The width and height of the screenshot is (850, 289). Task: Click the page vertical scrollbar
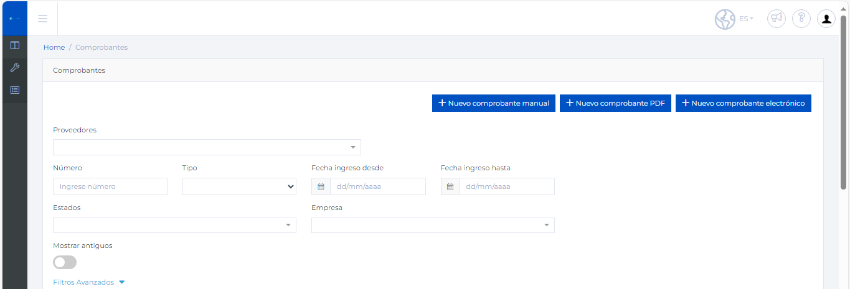pos(844,103)
